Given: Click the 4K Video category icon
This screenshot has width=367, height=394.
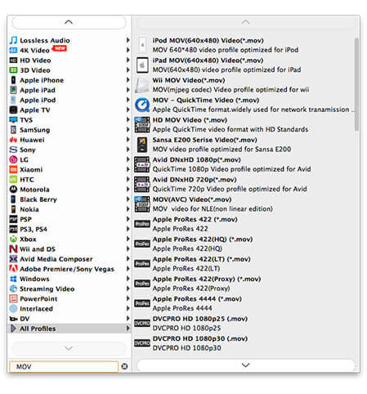Looking at the screenshot, I should point(13,51).
